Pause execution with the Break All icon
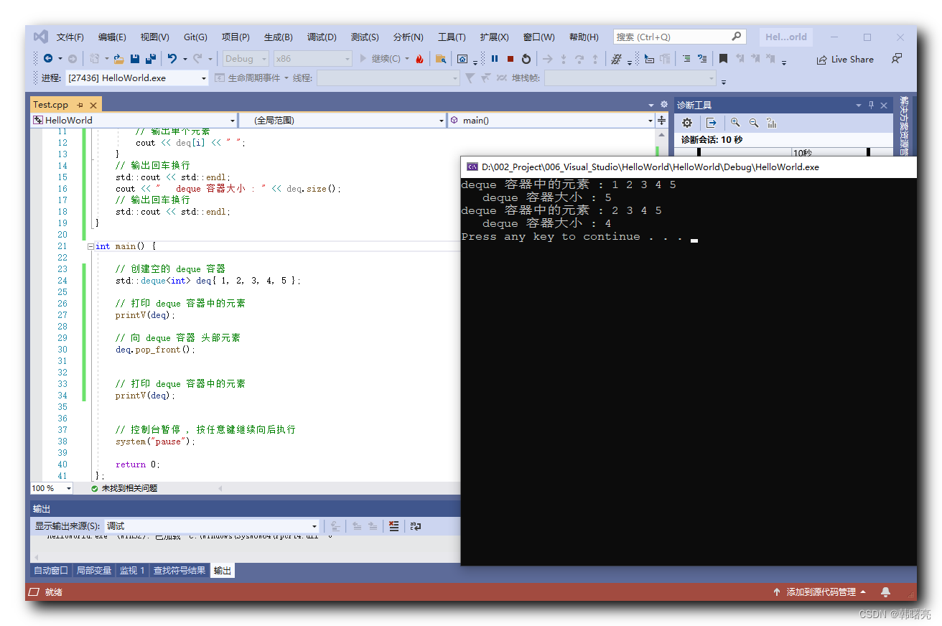Screen dimensions: 942x626 (x=495, y=59)
